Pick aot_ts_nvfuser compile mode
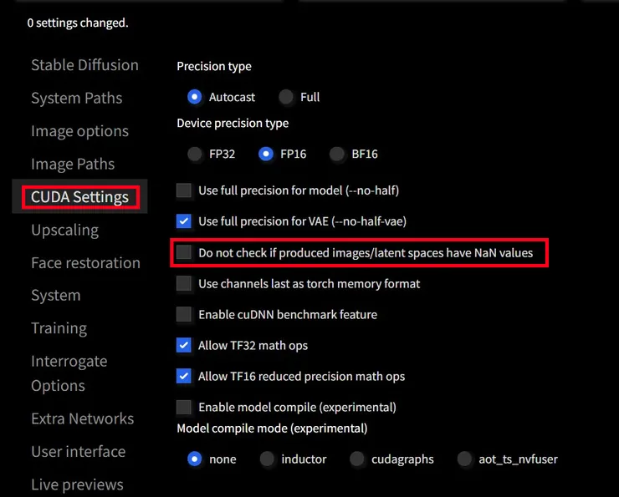The image size is (619, 497). pos(465,459)
